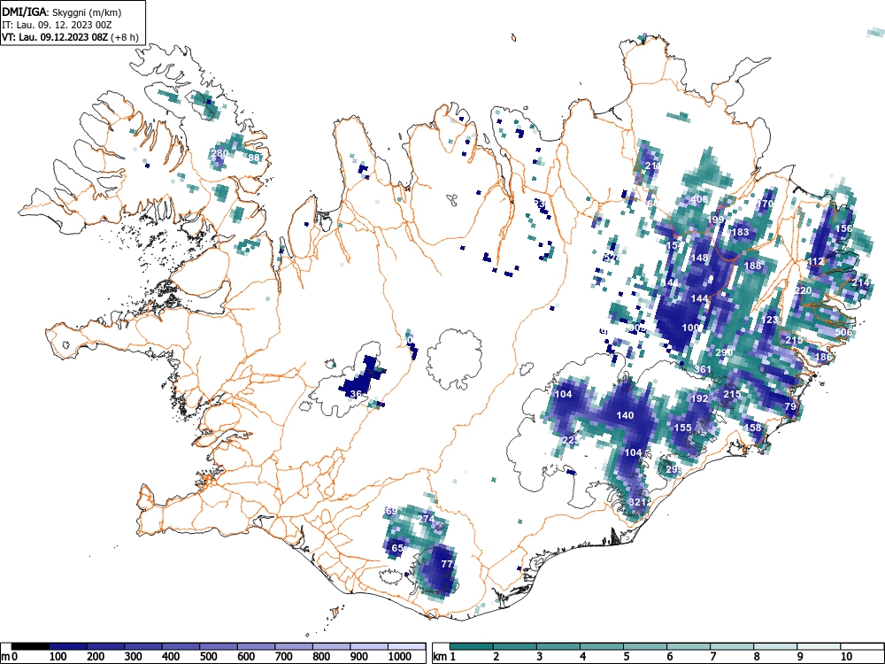Click the visibility value 79 on the southeast coast
This screenshot has height=664, width=885.
pos(790,406)
